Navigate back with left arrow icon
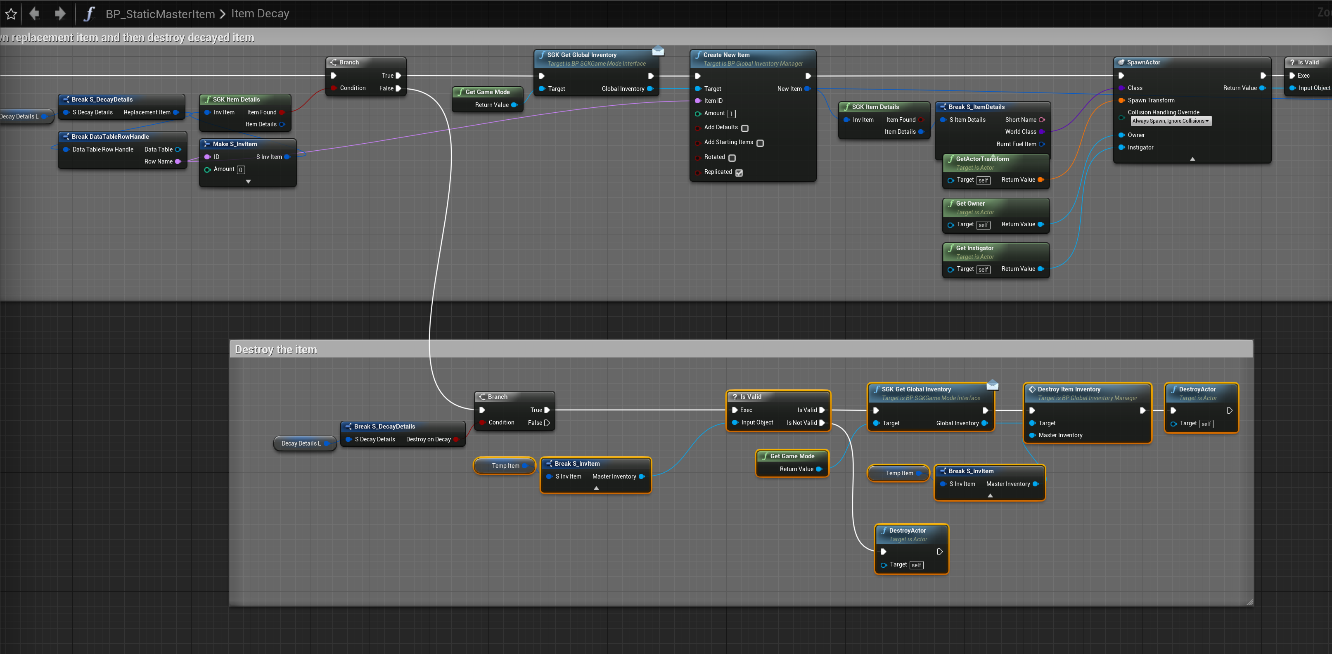 (x=35, y=14)
